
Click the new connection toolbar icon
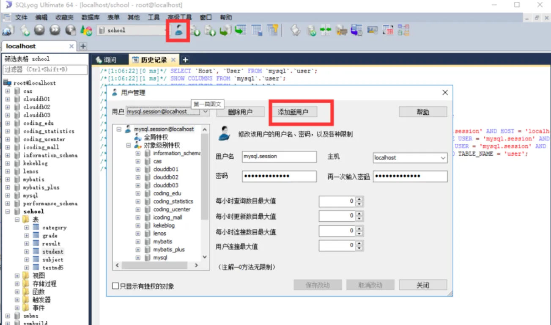coord(8,30)
